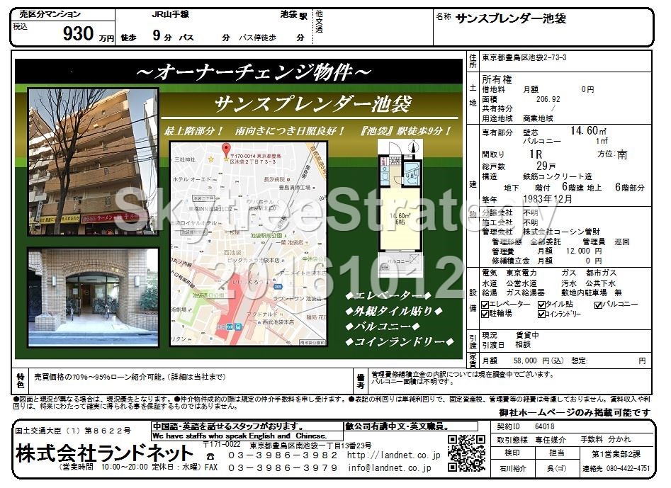This screenshot has height=488, width=671.
Task: Click the contact number 080-4422-4751
Action: (628, 469)
